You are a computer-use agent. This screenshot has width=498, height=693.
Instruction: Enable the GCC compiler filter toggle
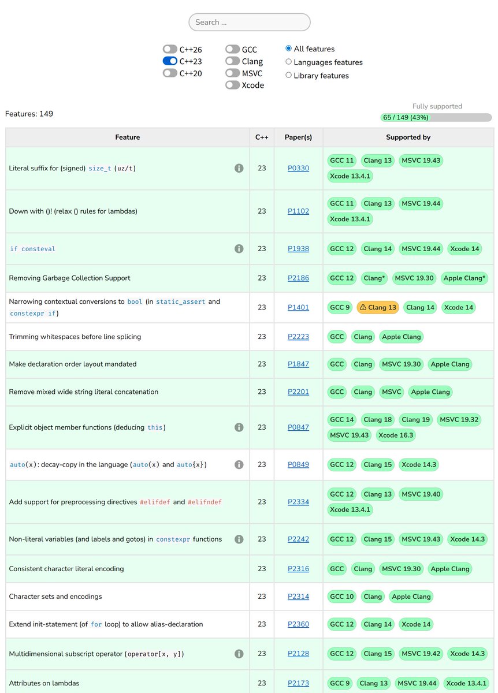coord(233,49)
